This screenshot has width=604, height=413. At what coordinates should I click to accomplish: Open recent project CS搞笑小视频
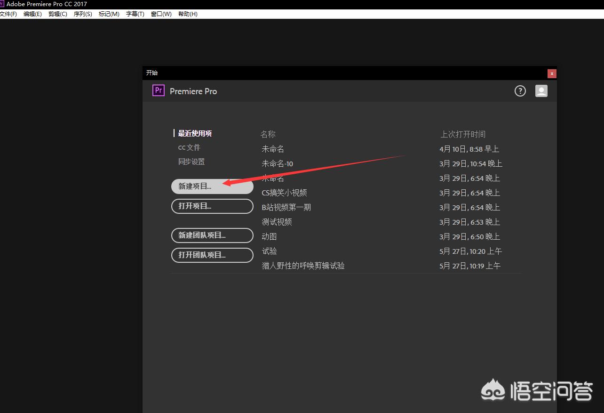click(284, 193)
